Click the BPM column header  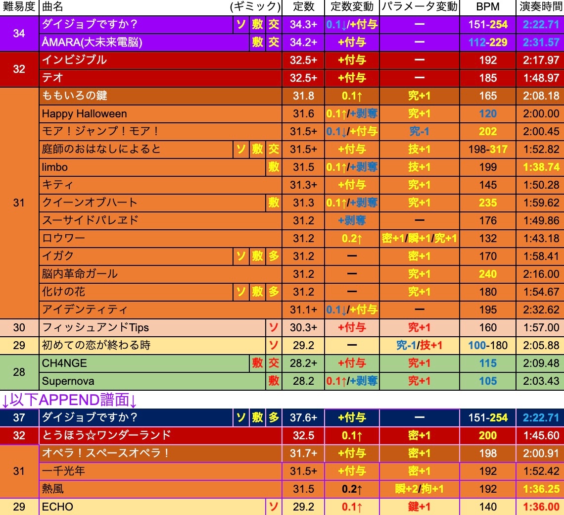[487, 7]
